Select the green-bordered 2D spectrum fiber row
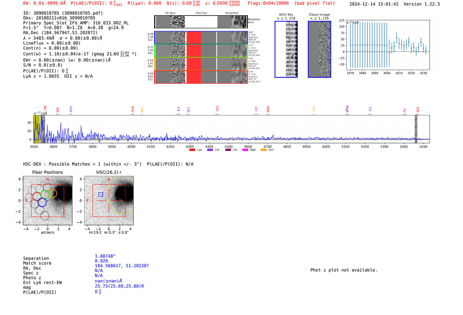 (x=201, y=51)
